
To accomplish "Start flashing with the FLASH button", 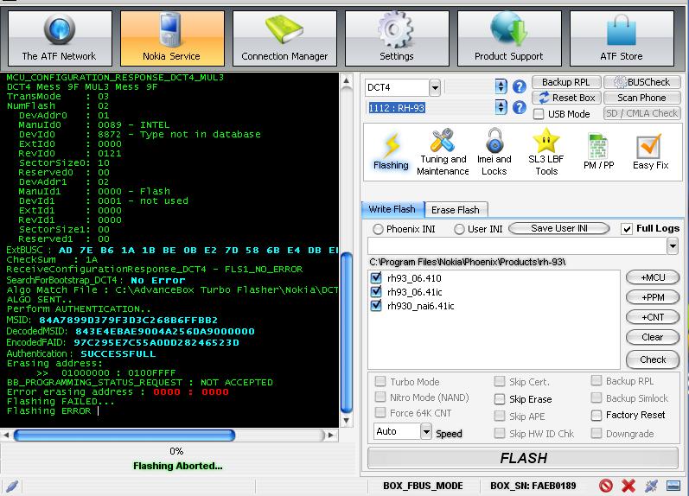I will pos(523,458).
